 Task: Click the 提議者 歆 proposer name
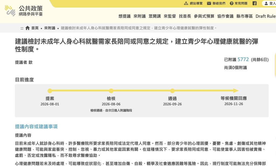point(24,62)
